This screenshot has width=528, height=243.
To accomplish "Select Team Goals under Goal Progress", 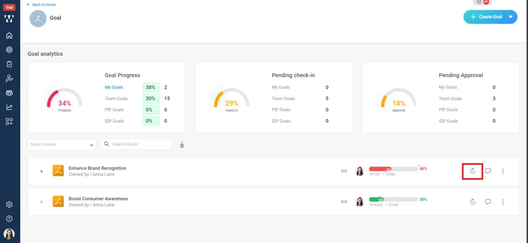I will pyautogui.click(x=116, y=99).
